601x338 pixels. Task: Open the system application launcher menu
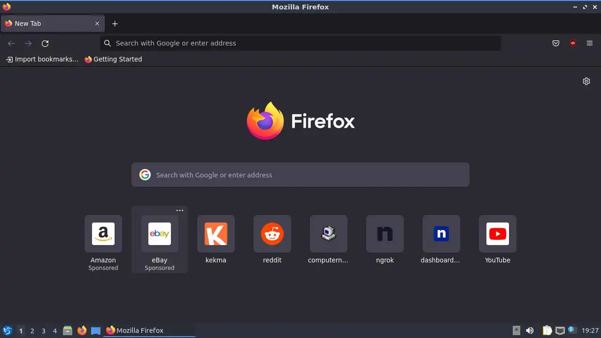(7, 330)
